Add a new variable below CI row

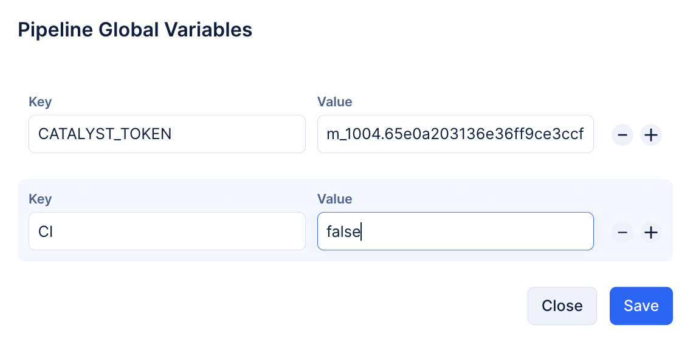point(651,232)
